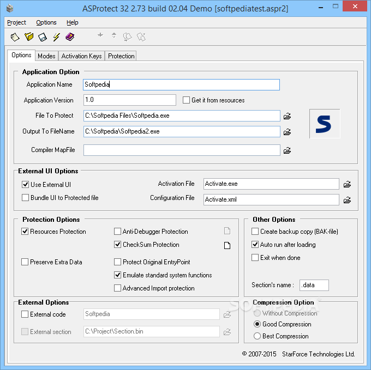Click document icon beside CheckSum Protection
Image resolution: width=371 pixels, height=370 pixels.
point(227,245)
